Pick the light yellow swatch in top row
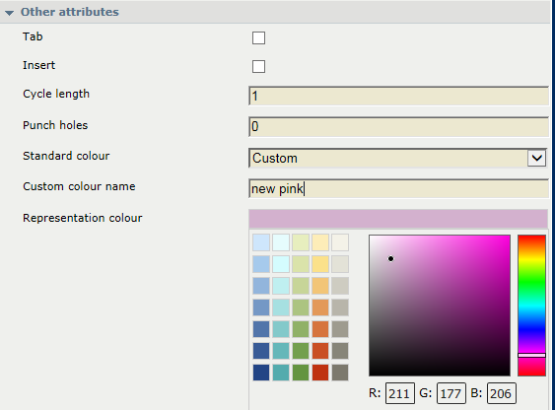 pos(320,242)
